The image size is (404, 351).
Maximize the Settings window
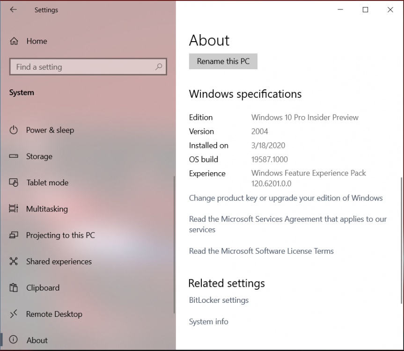(365, 10)
